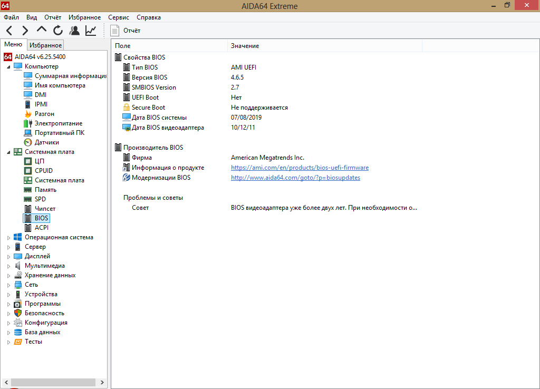Expand the Безопасность branch
540x389 pixels.
8,314
